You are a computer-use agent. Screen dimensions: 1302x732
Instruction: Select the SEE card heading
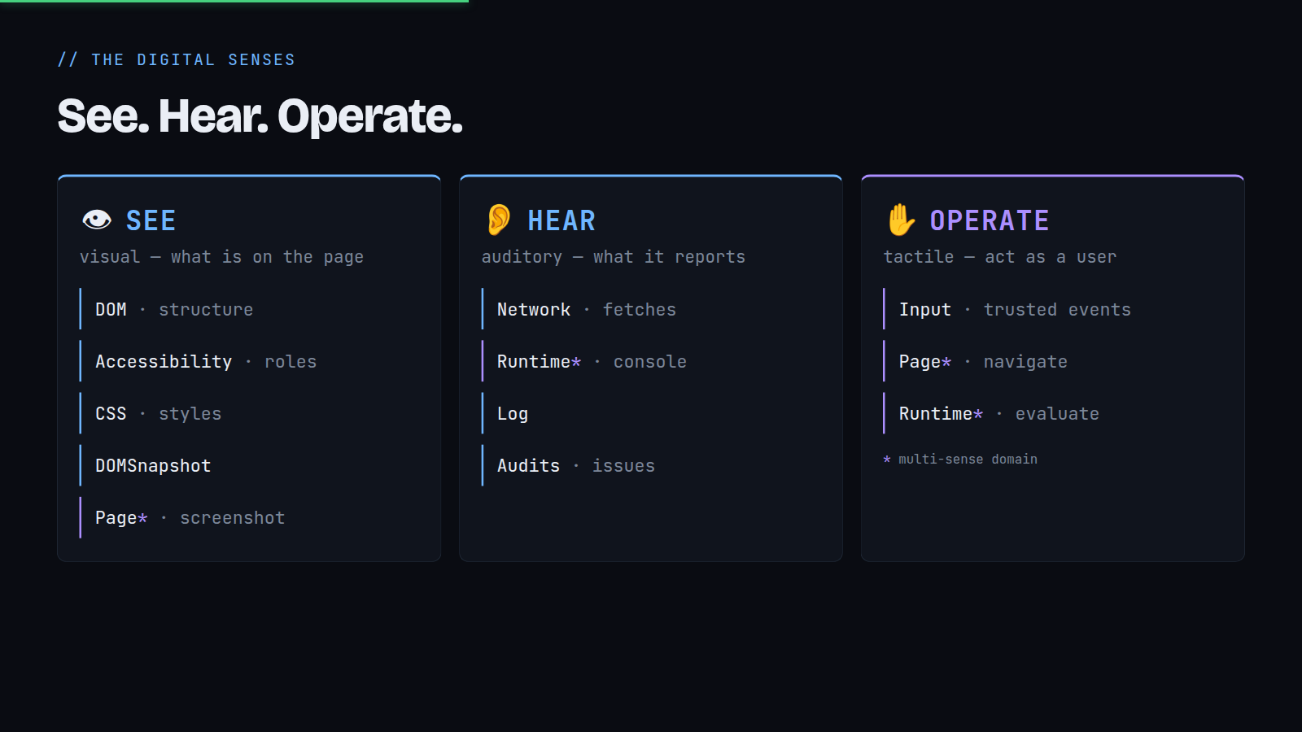(x=151, y=220)
